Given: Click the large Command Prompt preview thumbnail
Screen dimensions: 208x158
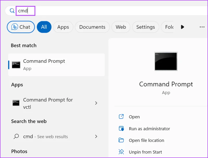Looking at the screenshot, I should pos(166,61).
